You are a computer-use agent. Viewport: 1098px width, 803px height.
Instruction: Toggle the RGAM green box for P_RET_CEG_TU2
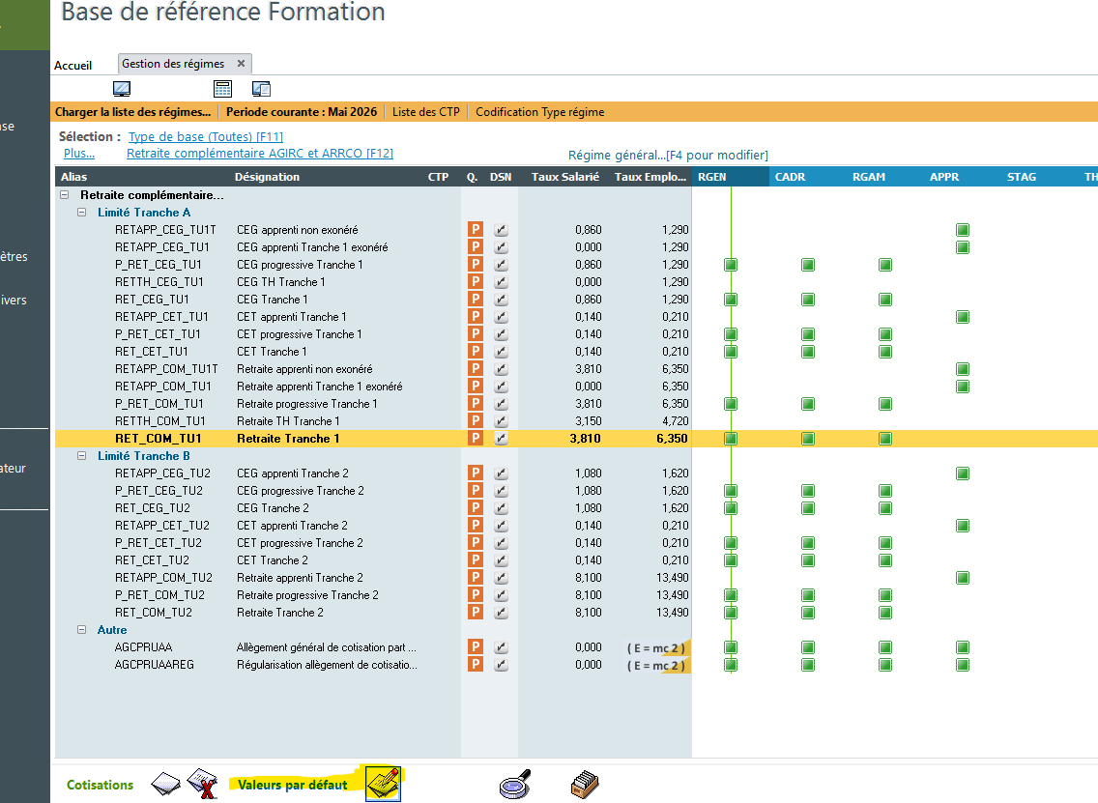click(x=885, y=491)
